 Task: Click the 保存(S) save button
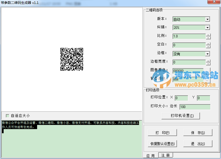[198, 133]
